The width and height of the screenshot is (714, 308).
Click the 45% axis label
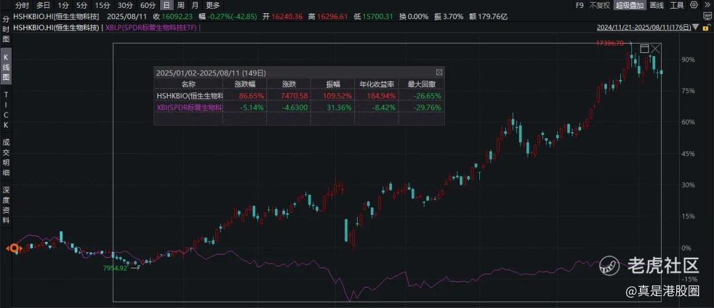(x=687, y=154)
